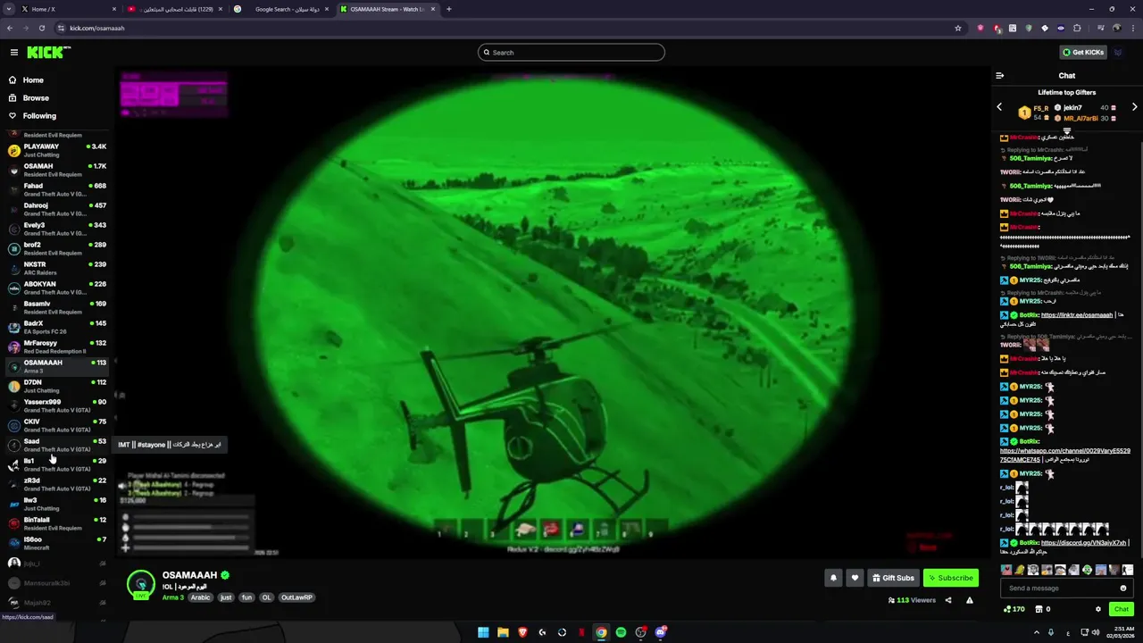Click the Get KICKs button
The height and width of the screenshot is (643, 1143).
[1083, 53]
